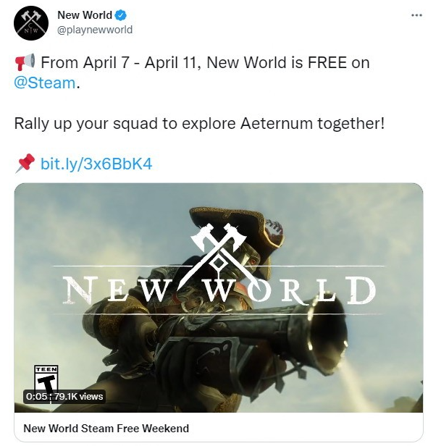Click the New World display name
Screen dimensions: 428x446
click(85, 15)
